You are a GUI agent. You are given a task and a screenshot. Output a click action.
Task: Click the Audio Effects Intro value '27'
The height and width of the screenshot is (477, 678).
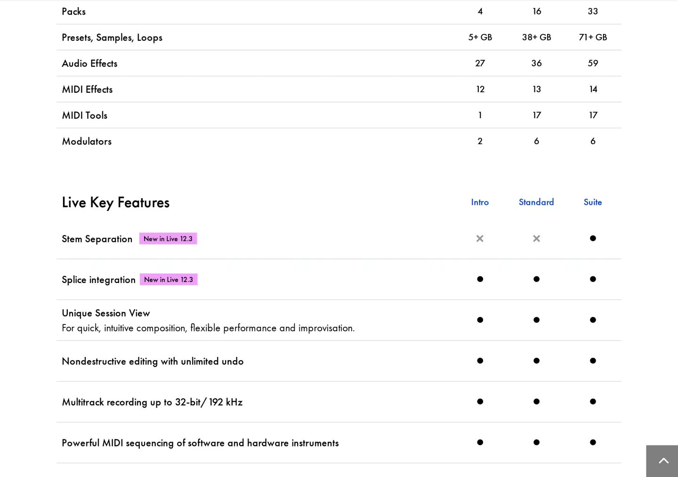point(480,63)
